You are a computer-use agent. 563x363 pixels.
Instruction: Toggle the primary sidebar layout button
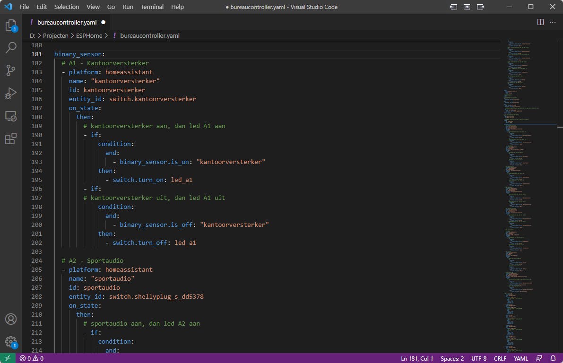pos(453,7)
